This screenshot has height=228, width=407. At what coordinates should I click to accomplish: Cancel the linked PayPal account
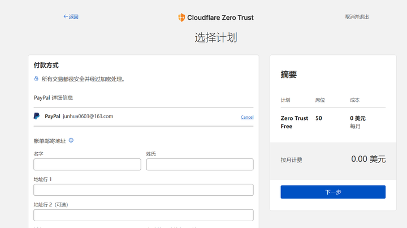point(247,117)
